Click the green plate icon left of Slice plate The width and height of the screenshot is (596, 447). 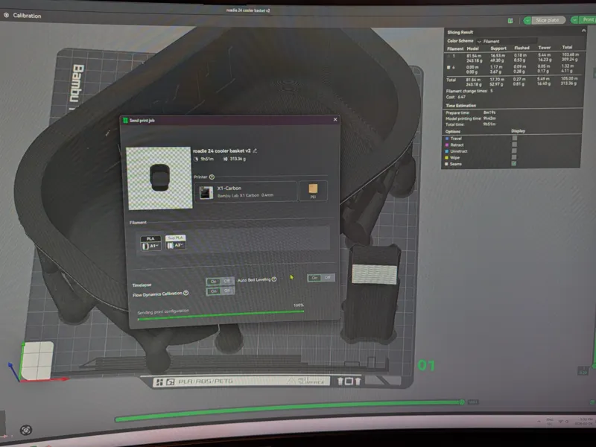tap(510, 21)
